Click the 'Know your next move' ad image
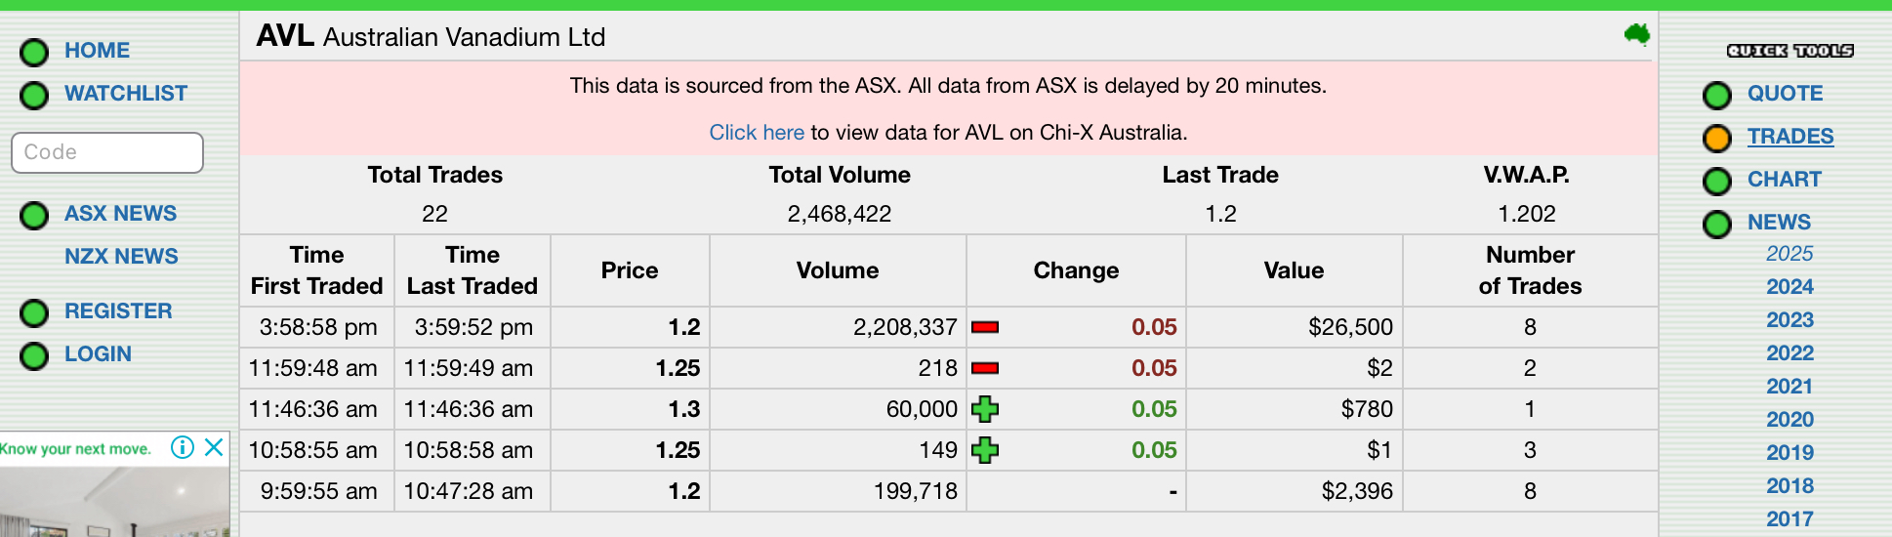The height and width of the screenshot is (537, 1892). point(114,502)
